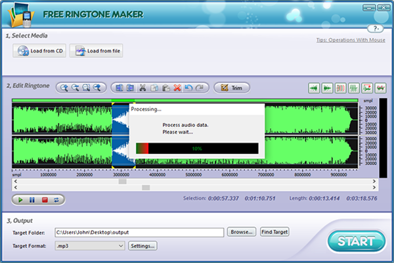Click the Load from CD button
The height and width of the screenshot is (263, 394).
click(x=39, y=51)
